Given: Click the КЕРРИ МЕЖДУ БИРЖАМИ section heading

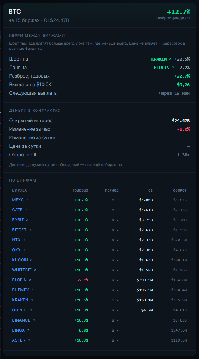Looking at the screenshot, I should 37,36.
